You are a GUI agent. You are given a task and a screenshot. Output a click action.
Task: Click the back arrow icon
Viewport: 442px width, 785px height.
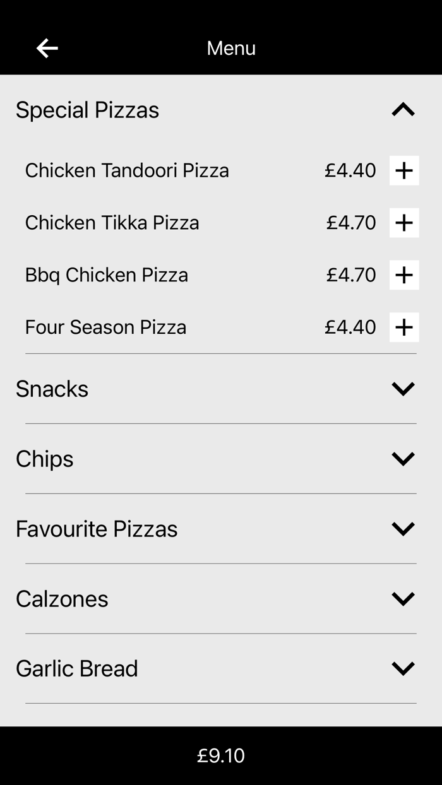[47, 48]
